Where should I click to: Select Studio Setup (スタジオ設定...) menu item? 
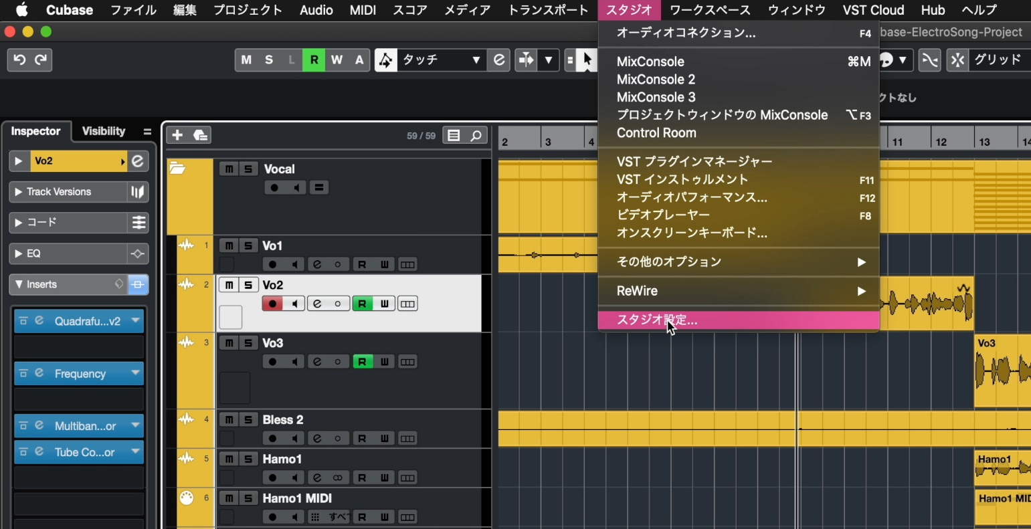[x=738, y=320]
